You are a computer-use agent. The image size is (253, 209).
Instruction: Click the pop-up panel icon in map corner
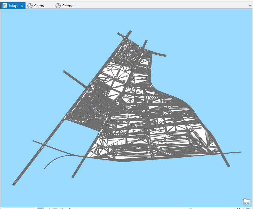click(246, 202)
